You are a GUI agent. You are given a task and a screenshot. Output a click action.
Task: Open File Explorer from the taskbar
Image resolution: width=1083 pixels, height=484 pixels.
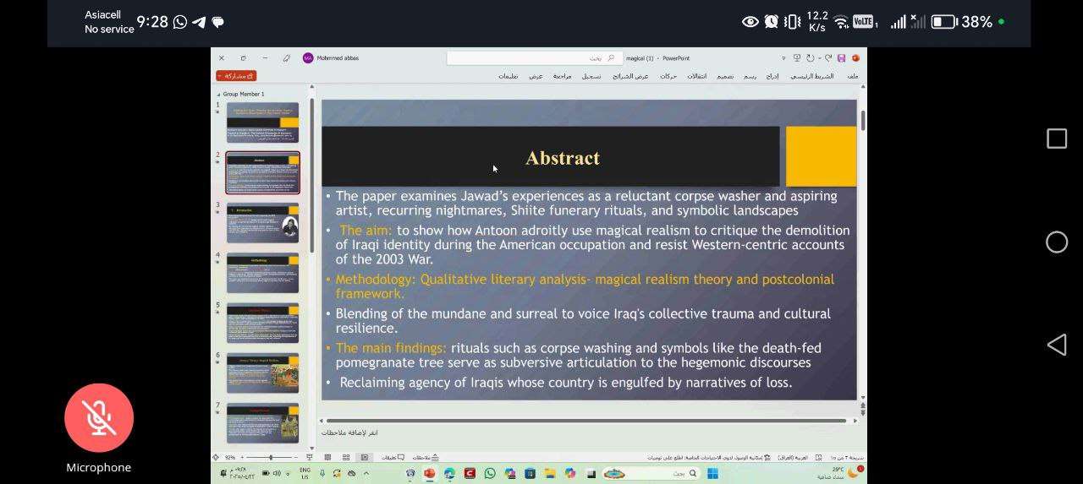pos(550,474)
